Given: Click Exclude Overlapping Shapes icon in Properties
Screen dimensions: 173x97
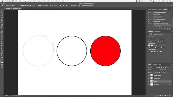Looking at the screenshot, I should [161, 51].
